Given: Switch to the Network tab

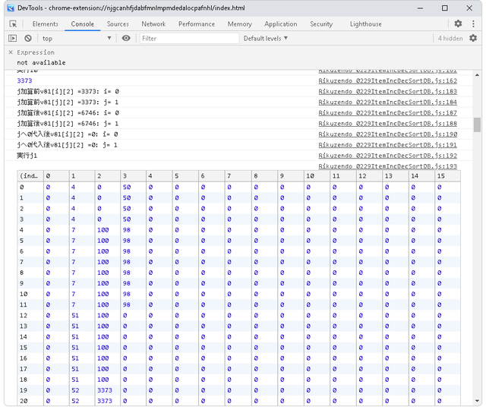Looking at the screenshot, I should pyautogui.click(x=153, y=24).
